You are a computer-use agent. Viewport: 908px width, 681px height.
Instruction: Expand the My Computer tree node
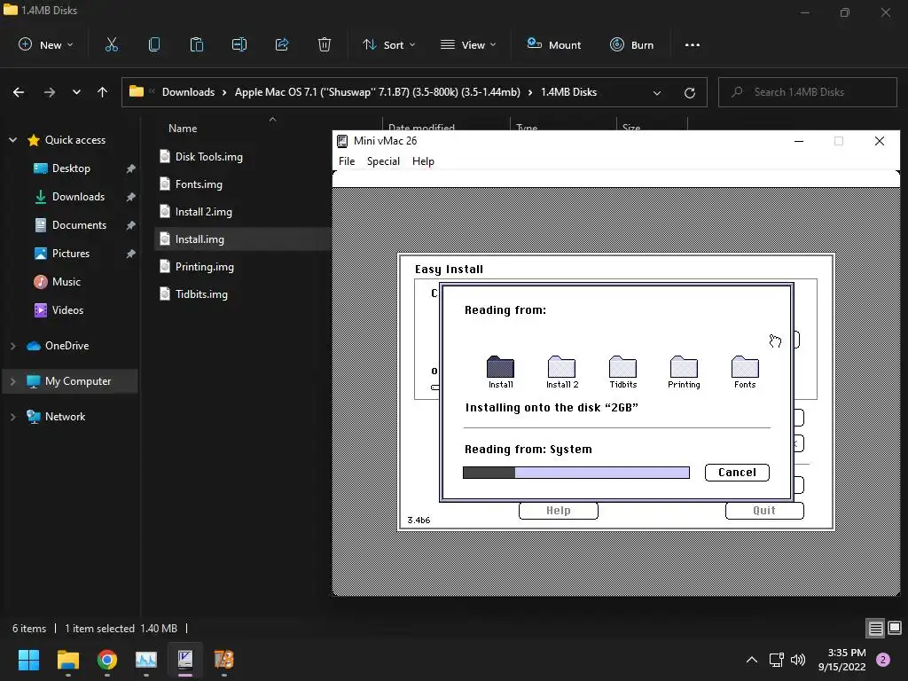[x=12, y=381]
